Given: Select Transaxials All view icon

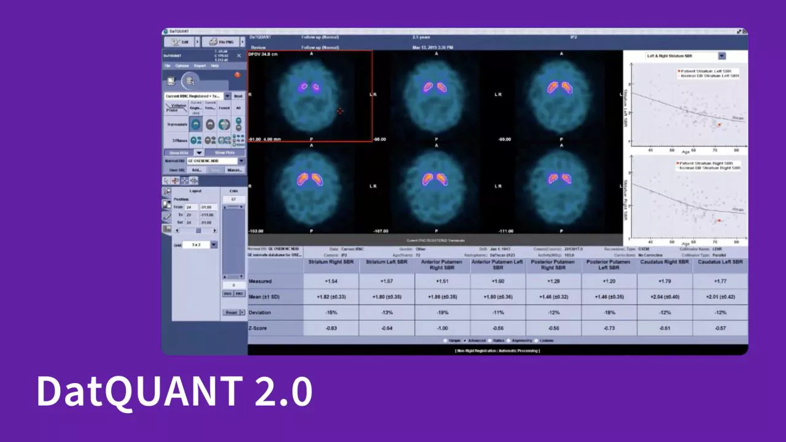Looking at the screenshot, I should click(238, 124).
